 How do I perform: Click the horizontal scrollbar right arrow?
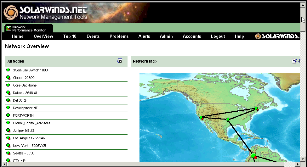298,164
